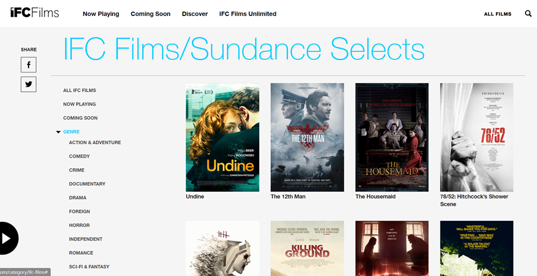537x276 pixels.
Task: Open the white poster with tally marks
Action: point(223,248)
